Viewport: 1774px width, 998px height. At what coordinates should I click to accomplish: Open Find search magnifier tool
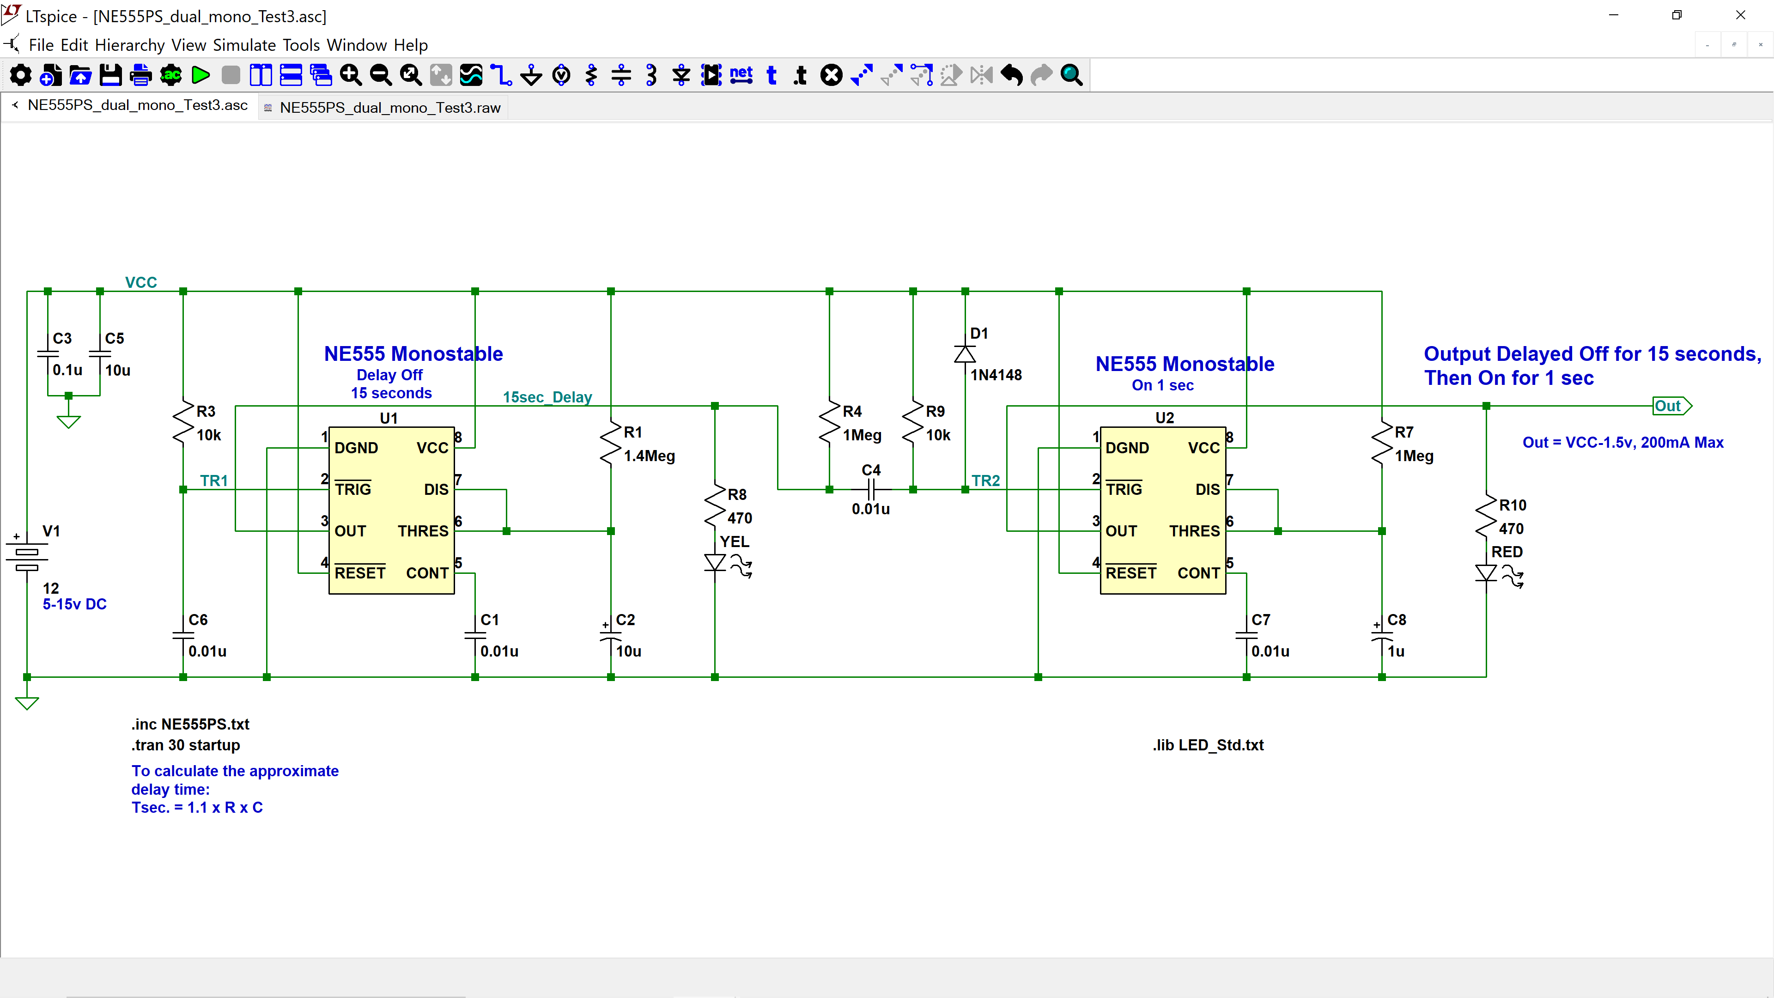point(1072,75)
